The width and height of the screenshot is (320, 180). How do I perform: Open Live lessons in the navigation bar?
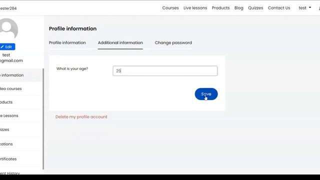coord(195,8)
